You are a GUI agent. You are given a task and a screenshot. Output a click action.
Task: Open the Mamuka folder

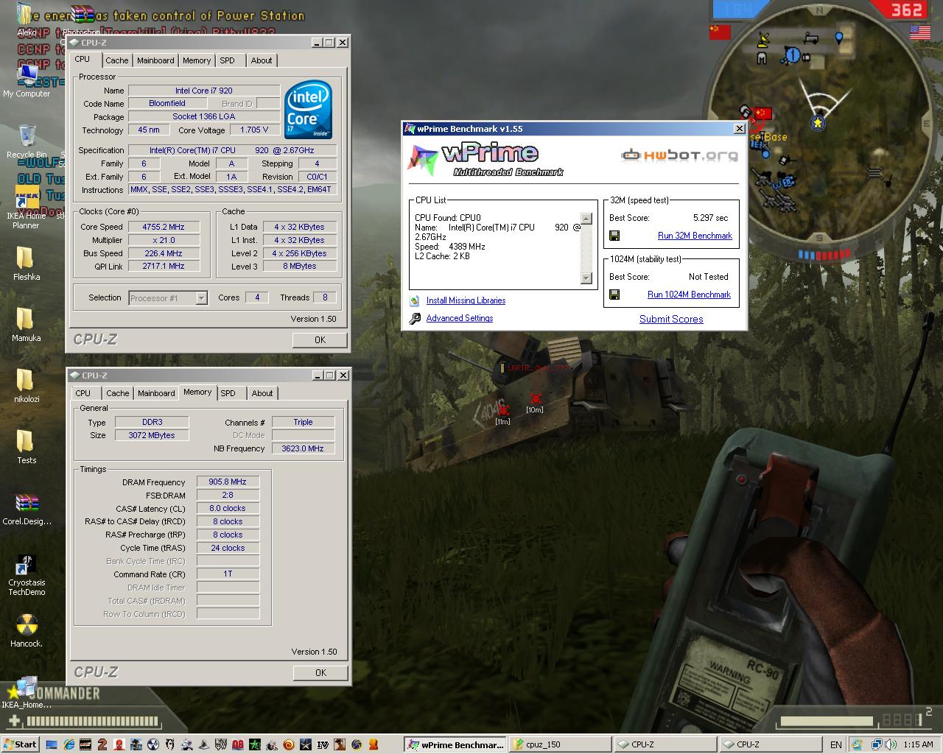(x=26, y=325)
